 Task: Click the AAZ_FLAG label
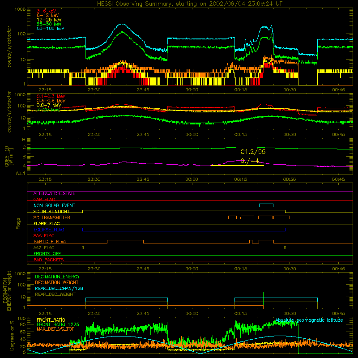(44, 247)
